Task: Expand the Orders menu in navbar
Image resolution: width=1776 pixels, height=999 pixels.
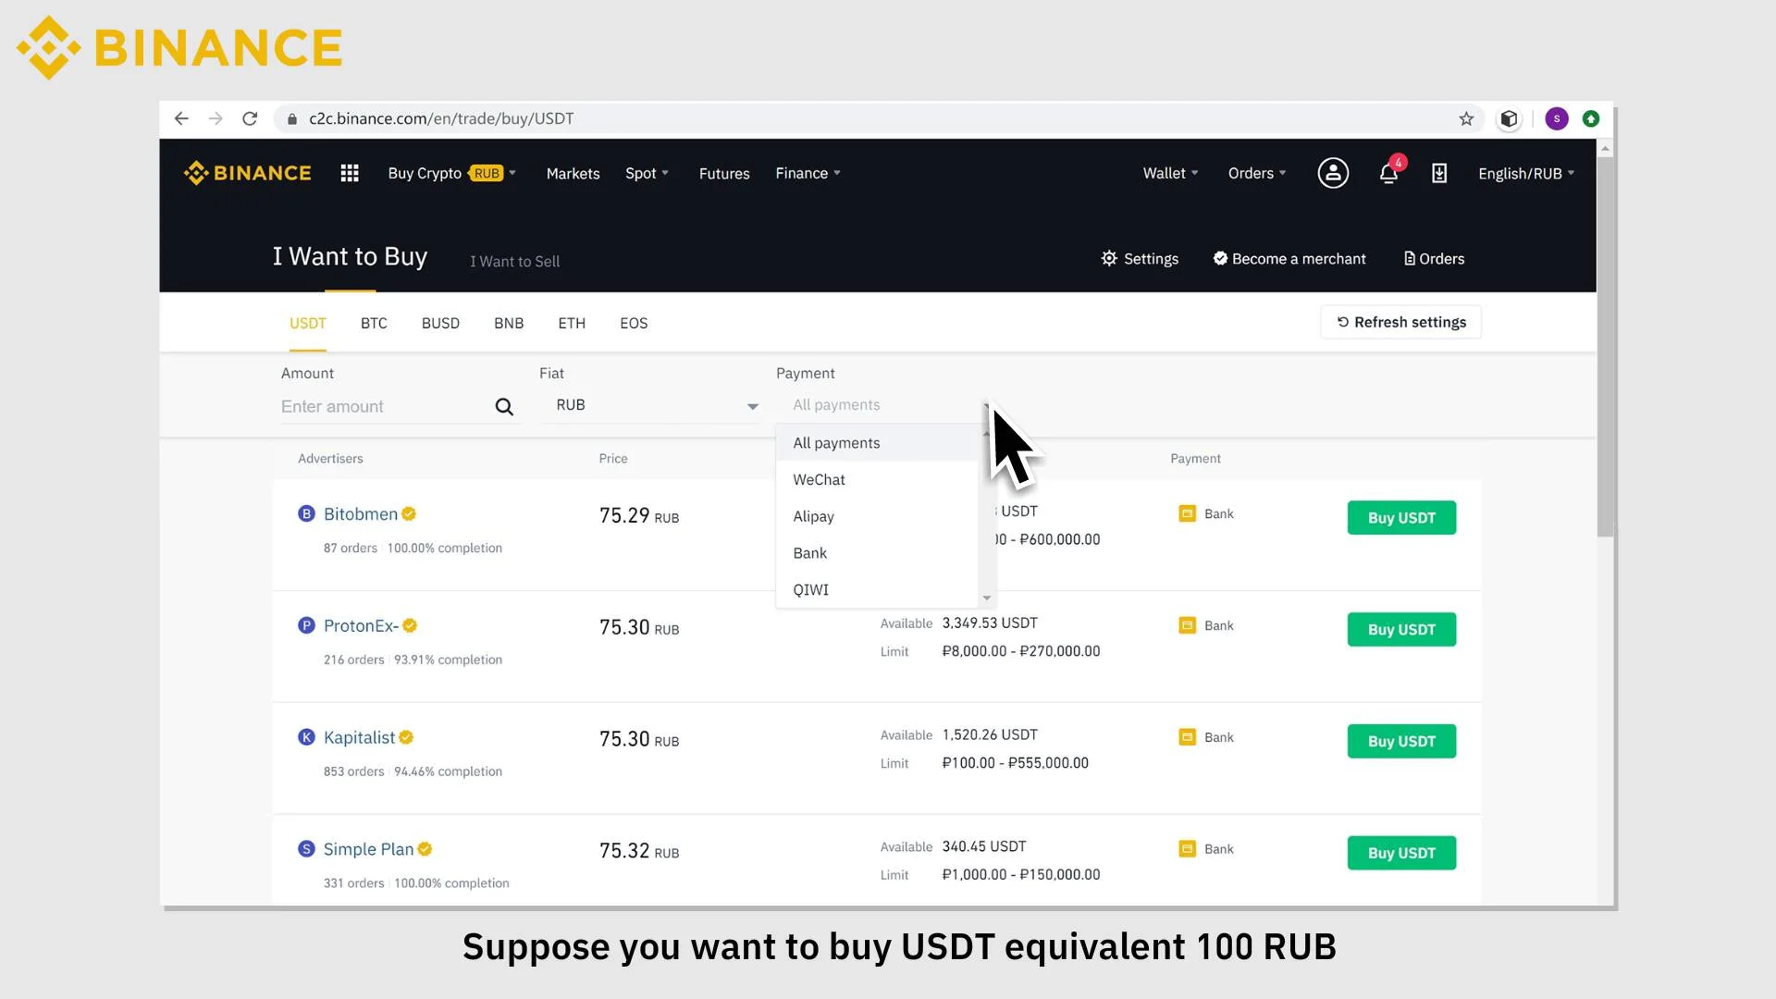Action: coord(1257,173)
